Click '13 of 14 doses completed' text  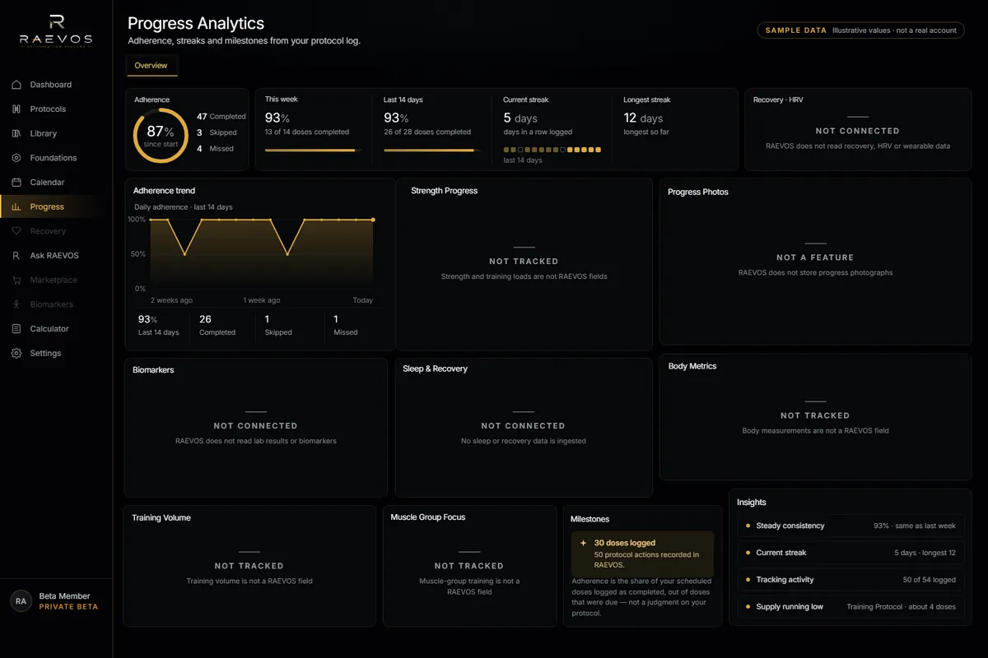coord(307,132)
